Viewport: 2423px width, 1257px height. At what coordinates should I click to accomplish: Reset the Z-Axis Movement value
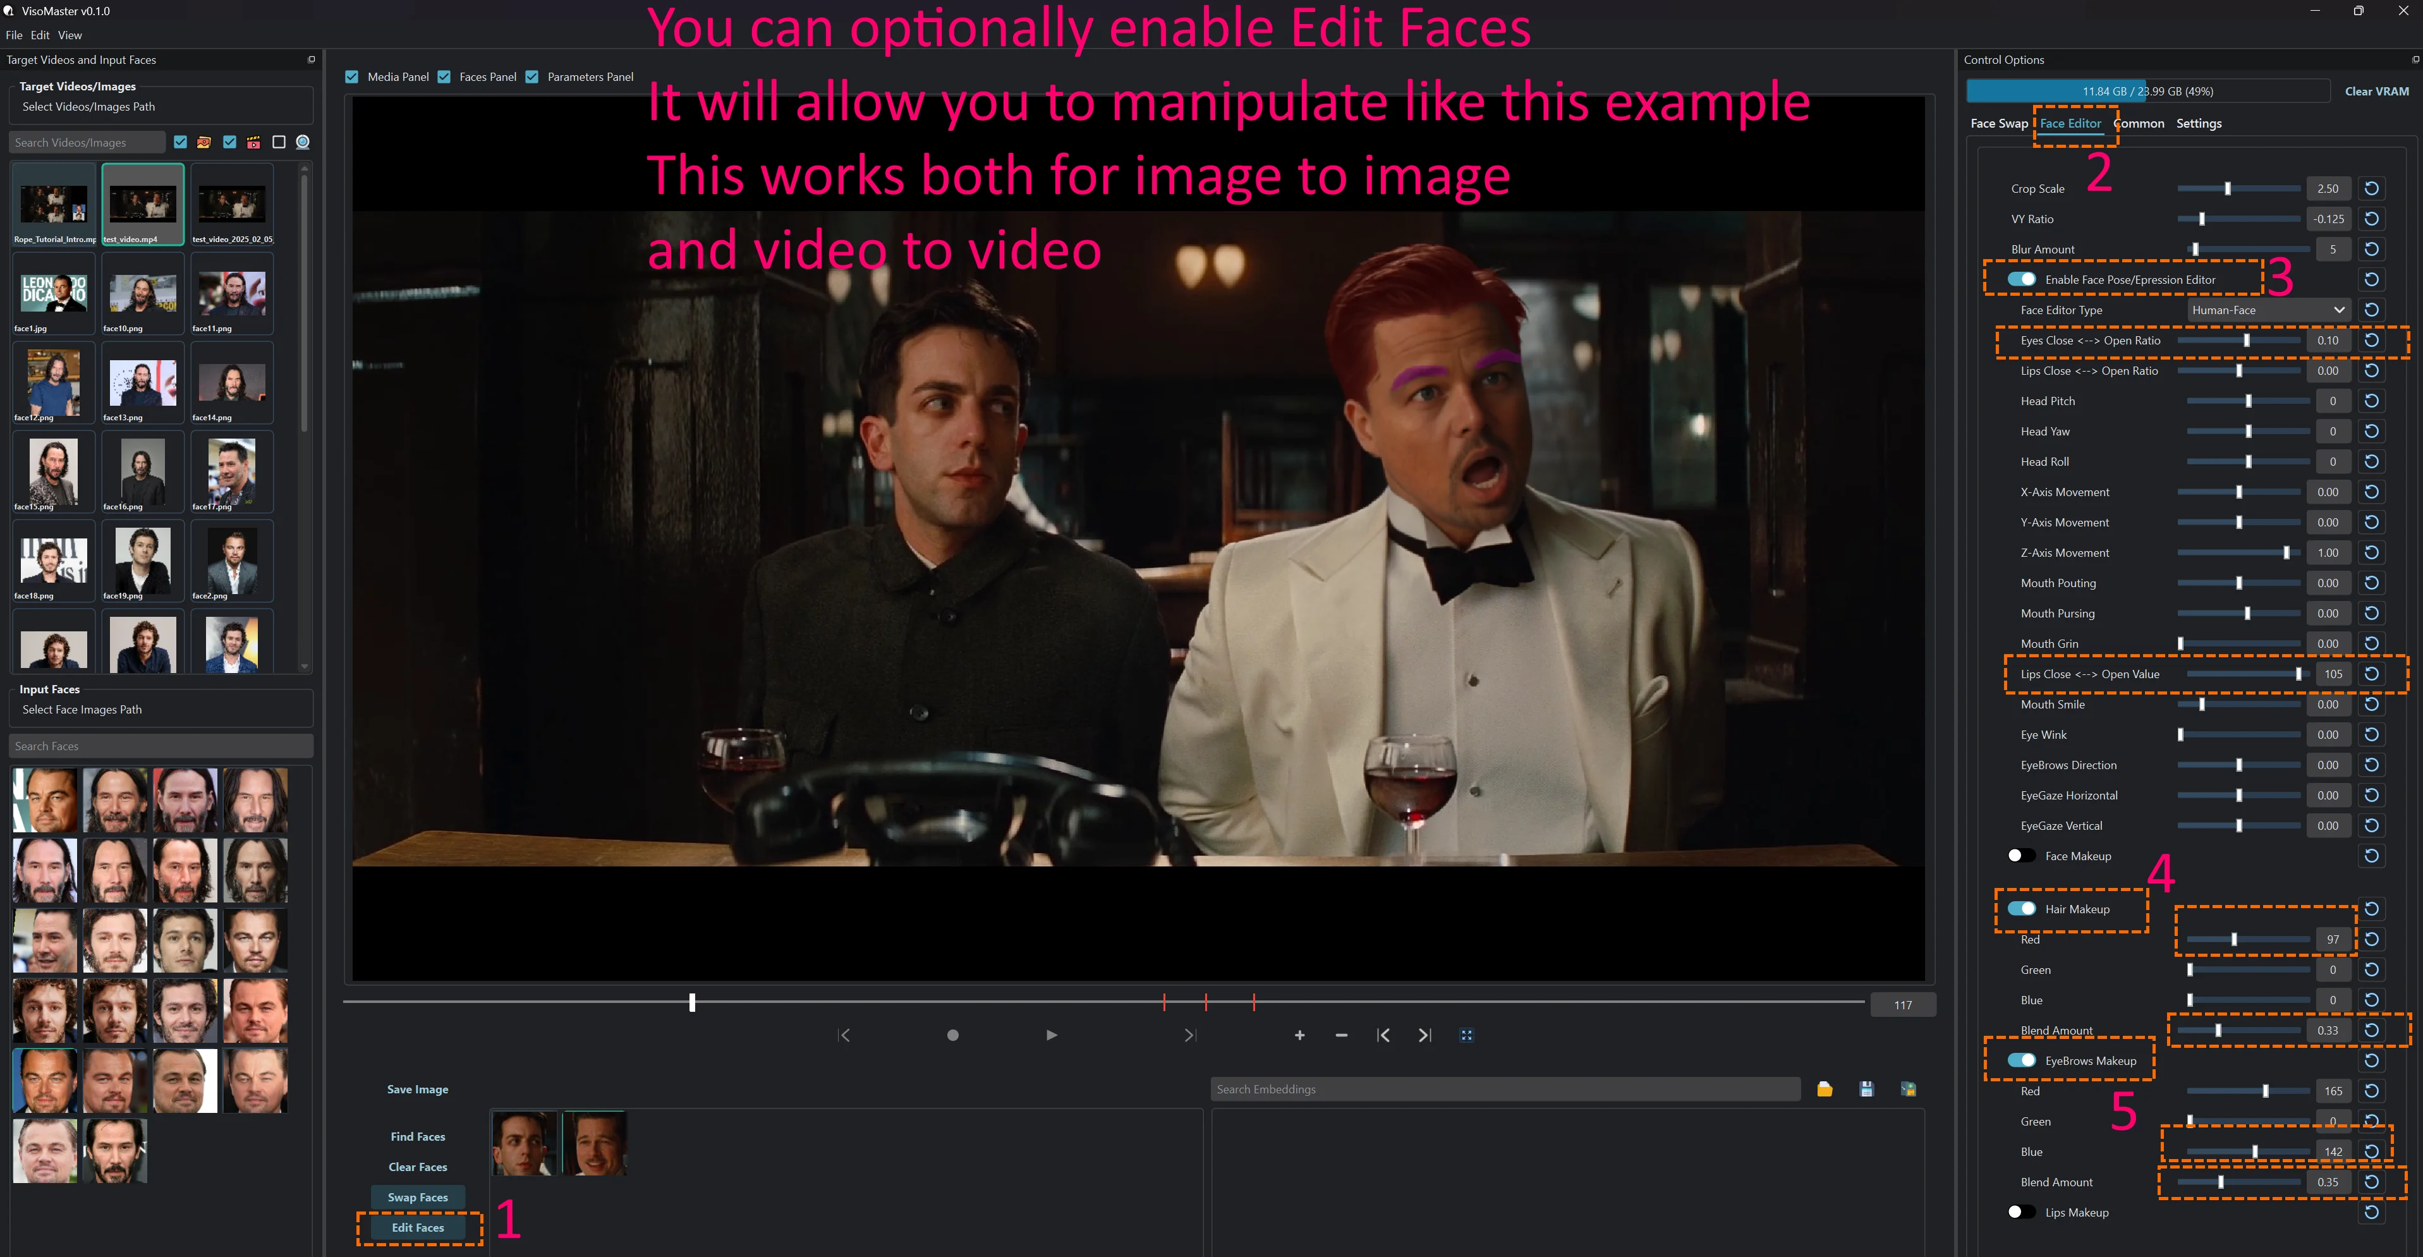pyautogui.click(x=2372, y=552)
